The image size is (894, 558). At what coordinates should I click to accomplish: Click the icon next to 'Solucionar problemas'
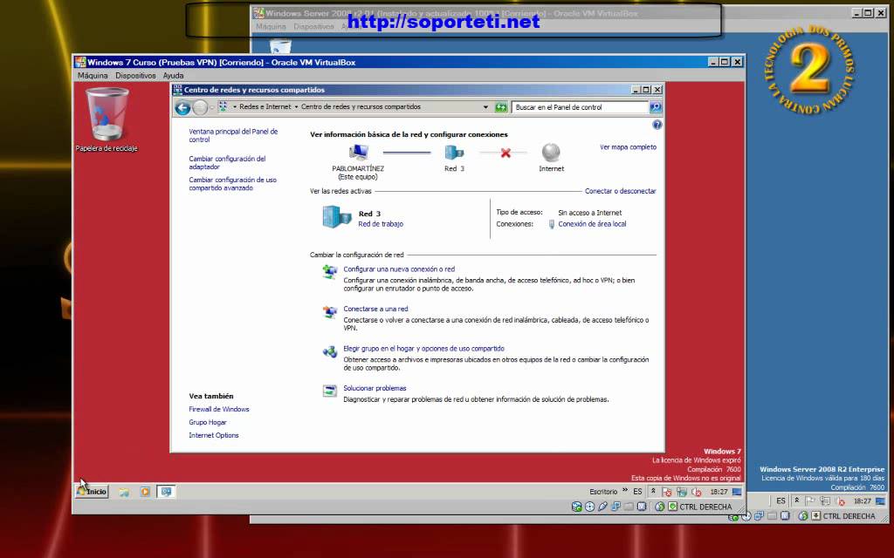pyautogui.click(x=329, y=391)
